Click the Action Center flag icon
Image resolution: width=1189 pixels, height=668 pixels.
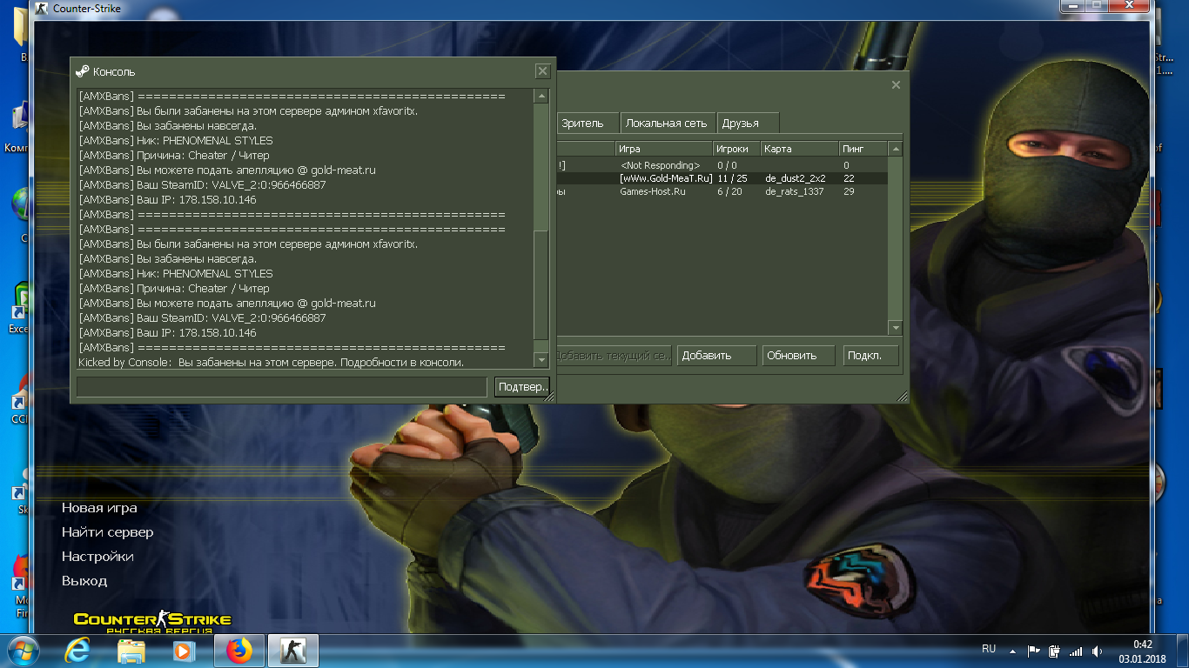pyautogui.click(x=1034, y=651)
